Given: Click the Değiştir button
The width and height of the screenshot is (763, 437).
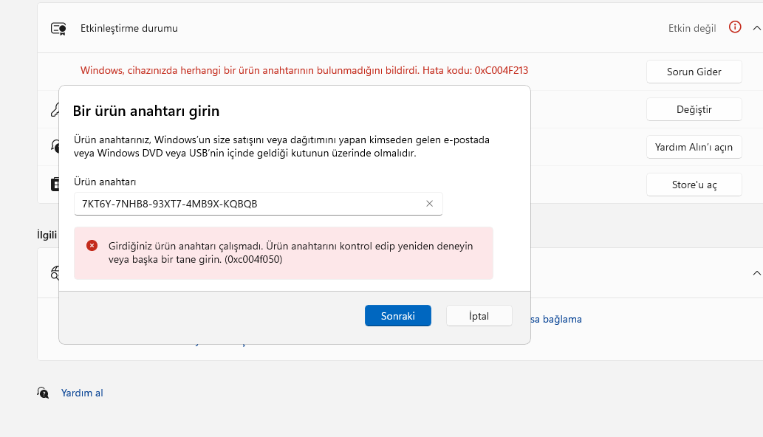Looking at the screenshot, I should coord(694,109).
